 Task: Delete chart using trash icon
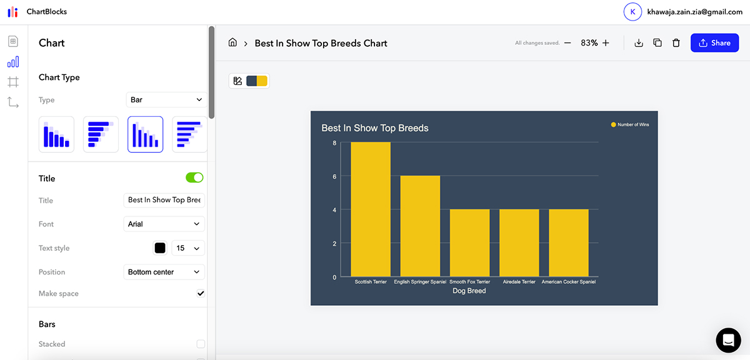pyautogui.click(x=676, y=43)
